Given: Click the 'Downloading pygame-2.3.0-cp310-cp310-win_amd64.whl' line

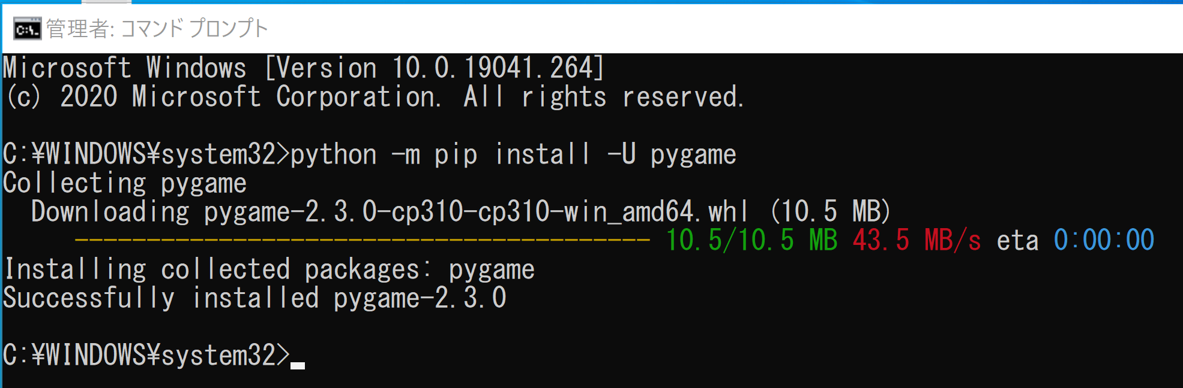Looking at the screenshot, I should [x=461, y=211].
